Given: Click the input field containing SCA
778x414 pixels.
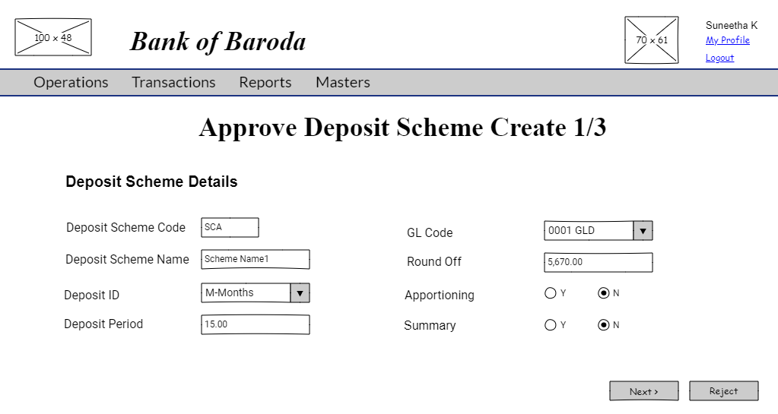Looking at the screenshot, I should click(230, 227).
